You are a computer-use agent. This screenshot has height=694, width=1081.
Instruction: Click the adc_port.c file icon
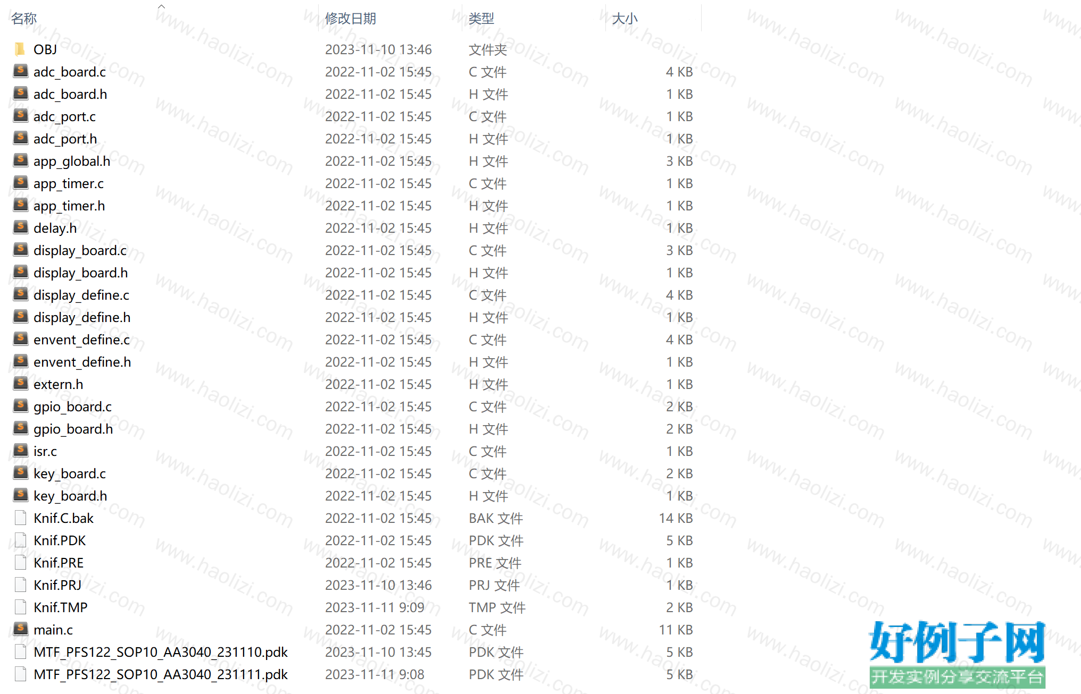(x=20, y=115)
